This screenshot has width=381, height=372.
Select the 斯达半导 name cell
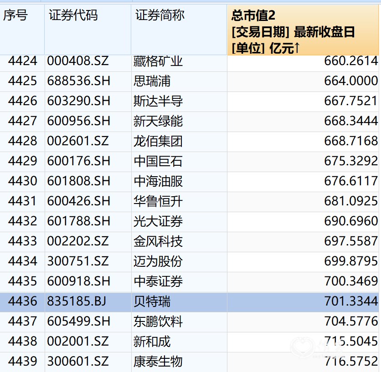click(x=179, y=102)
